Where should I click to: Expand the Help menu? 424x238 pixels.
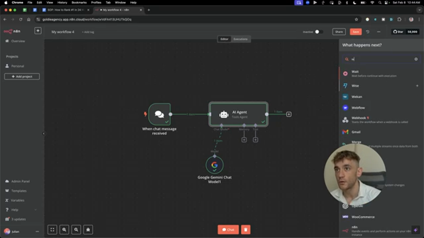tap(21, 210)
